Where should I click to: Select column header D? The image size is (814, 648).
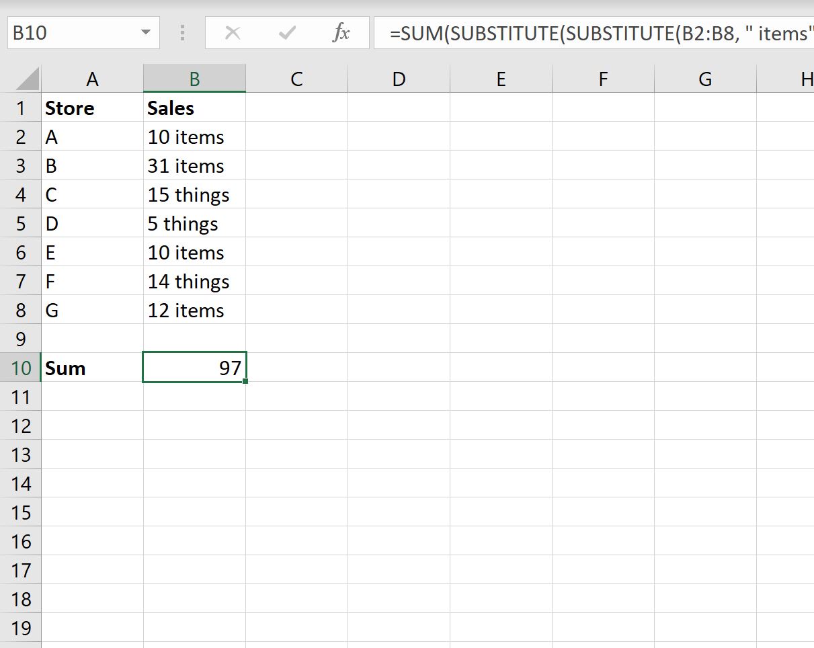pos(399,79)
